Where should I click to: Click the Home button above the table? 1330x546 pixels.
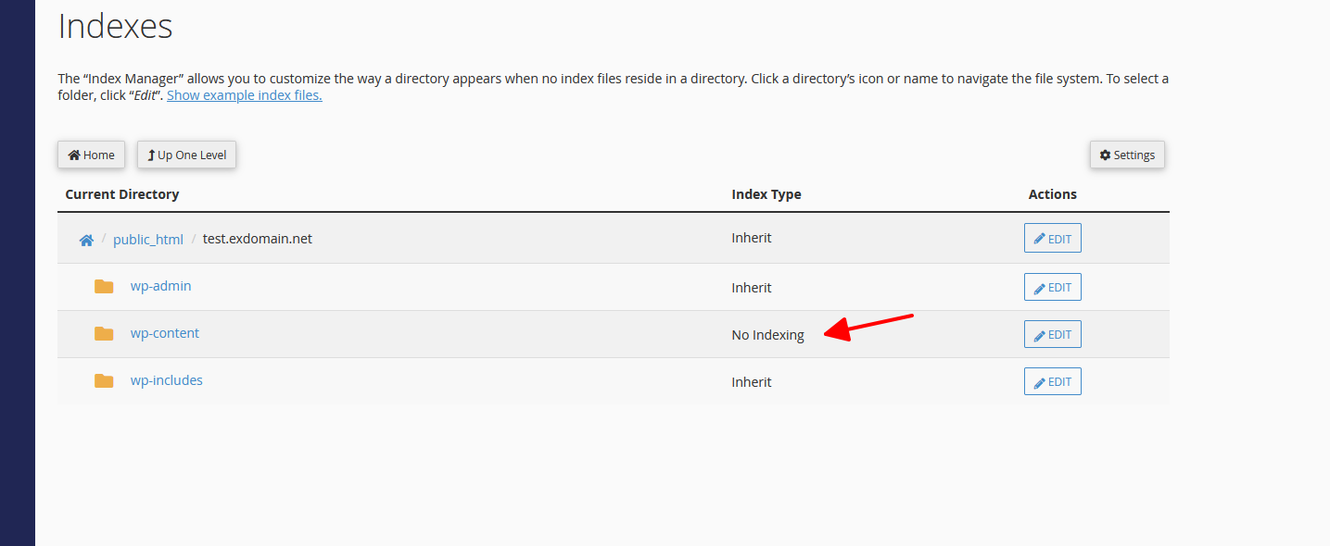[92, 155]
